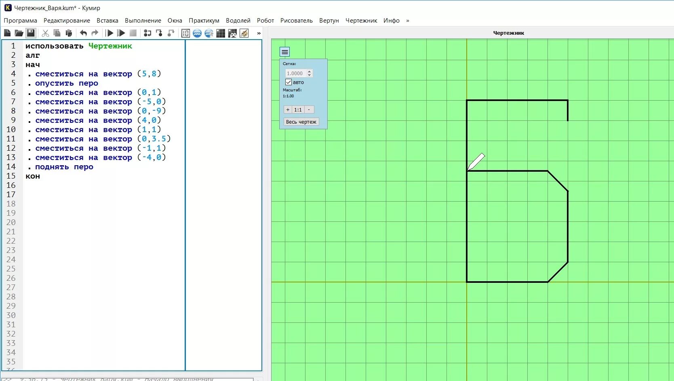674x381 pixels.
Task: Undo last edit arrow icon
Action: point(83,33)
